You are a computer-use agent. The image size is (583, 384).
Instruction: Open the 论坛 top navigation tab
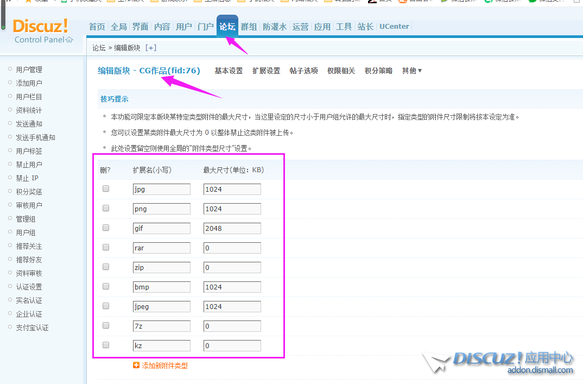click(x=227, y=27)
